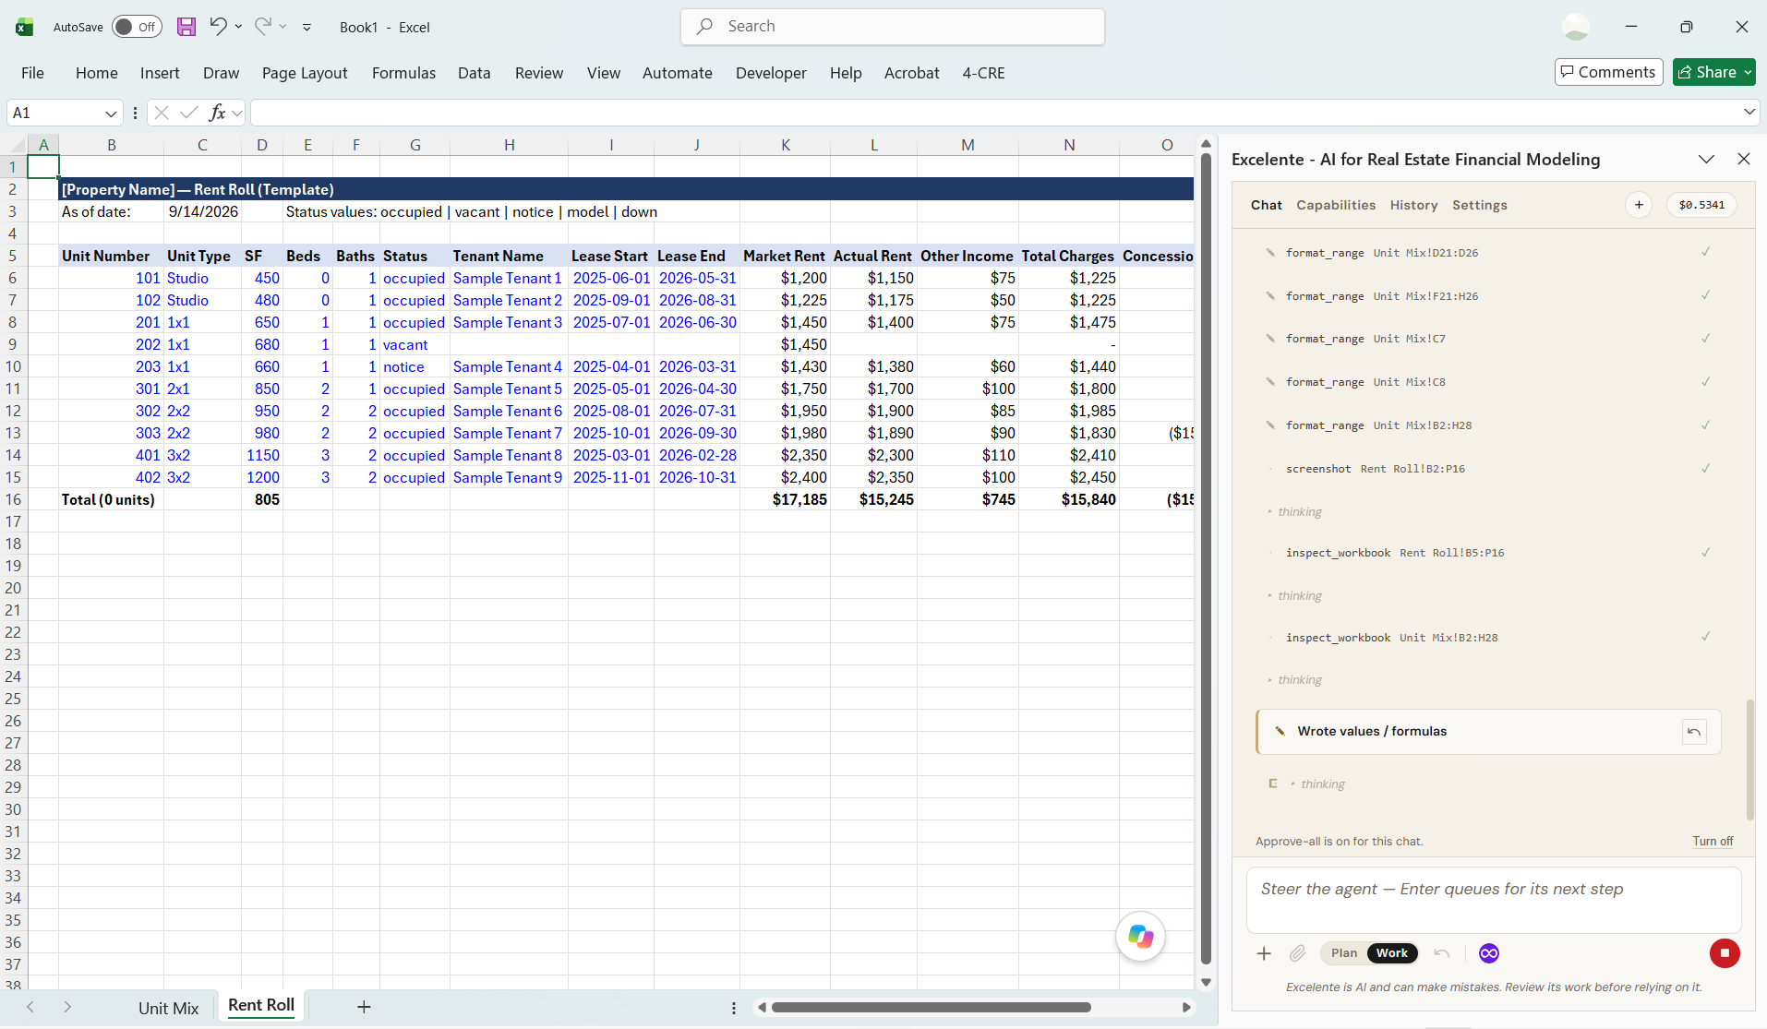Click the Steer the agent input box
This screenshot has height=1029, width=1767.
[x=1493, y=900]
